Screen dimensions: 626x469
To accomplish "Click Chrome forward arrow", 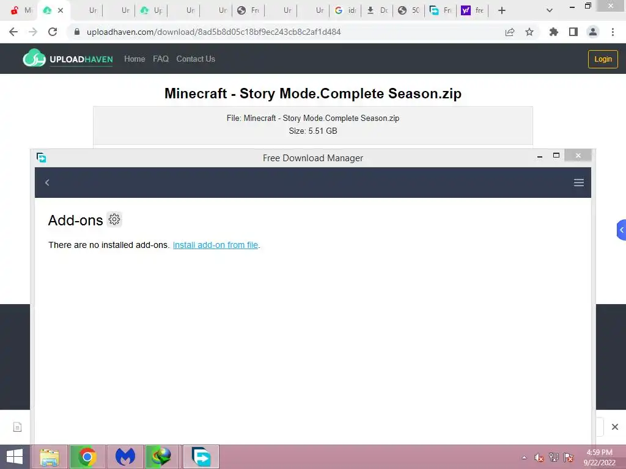I will (x=33, y=32).
